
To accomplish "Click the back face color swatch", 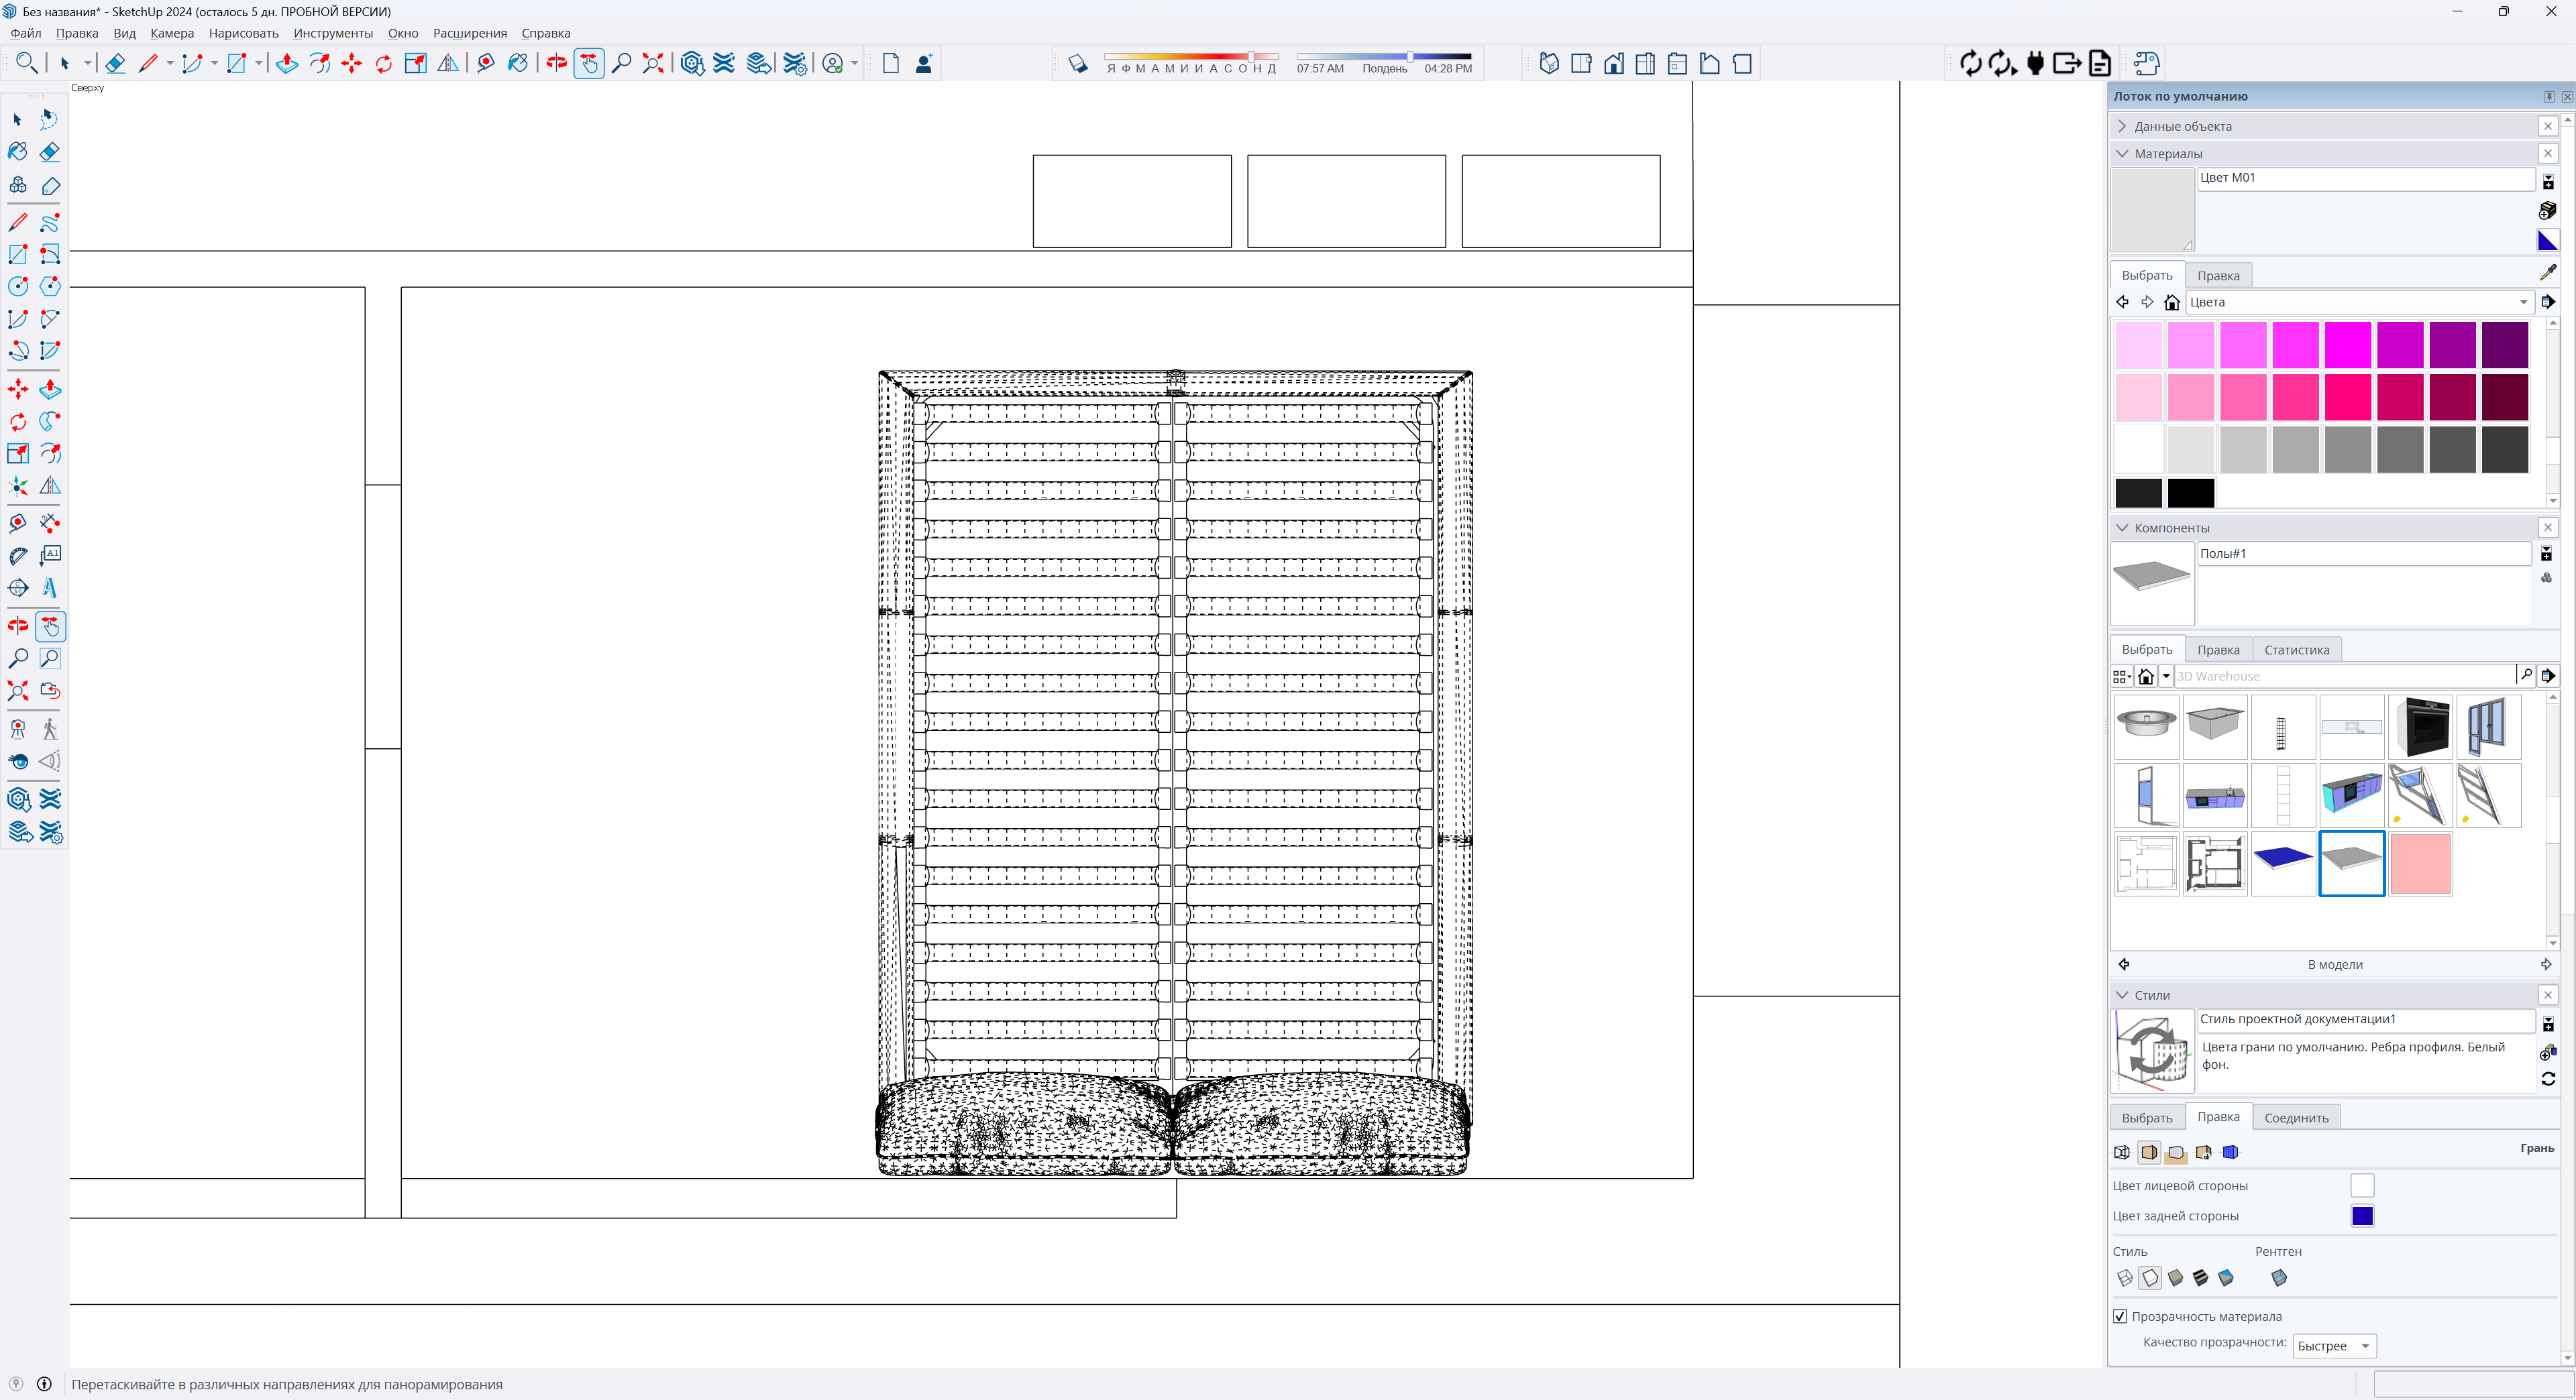I will click(x=2362, y=1216).
